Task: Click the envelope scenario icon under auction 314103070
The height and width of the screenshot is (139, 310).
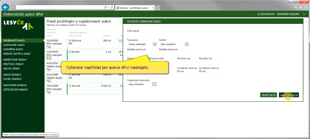Action: tap(49, 58)
